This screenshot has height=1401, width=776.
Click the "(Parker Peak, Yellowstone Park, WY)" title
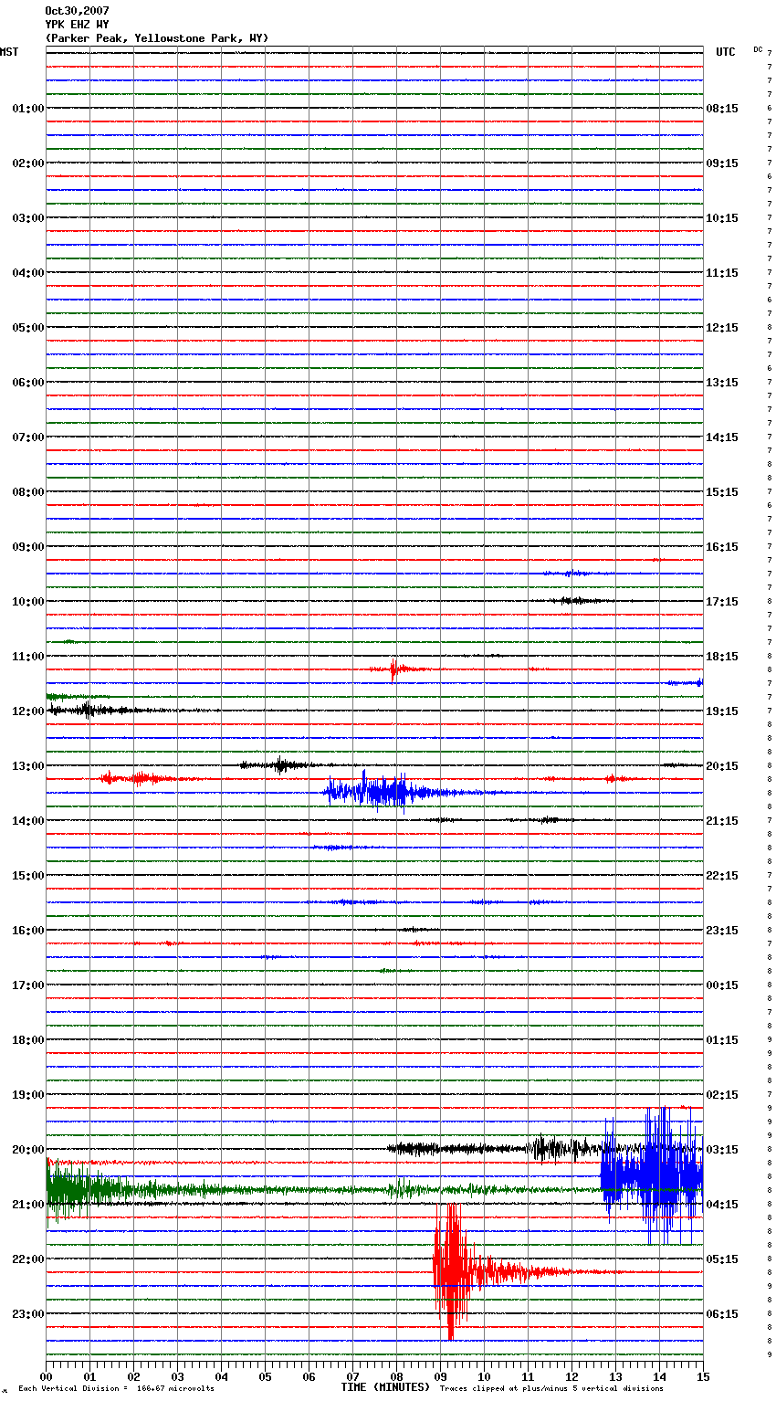[156, 38]
